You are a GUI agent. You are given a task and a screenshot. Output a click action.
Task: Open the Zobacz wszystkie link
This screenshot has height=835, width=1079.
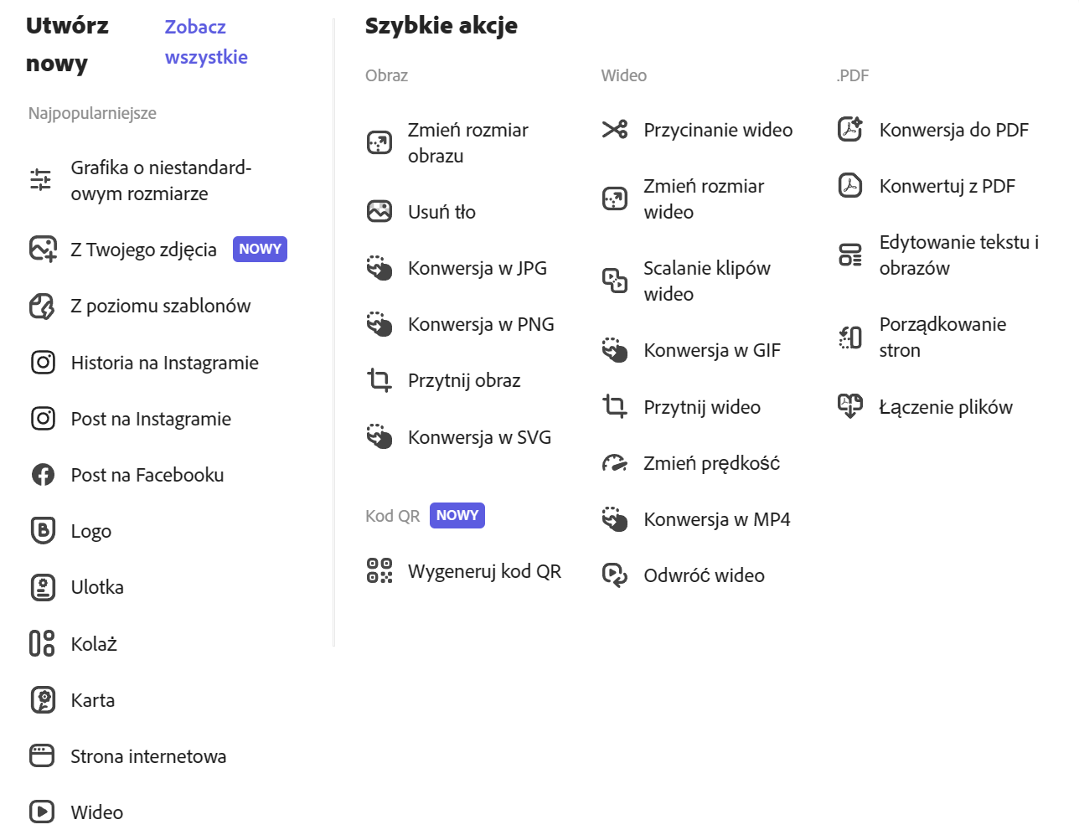[x=206, y=42]
